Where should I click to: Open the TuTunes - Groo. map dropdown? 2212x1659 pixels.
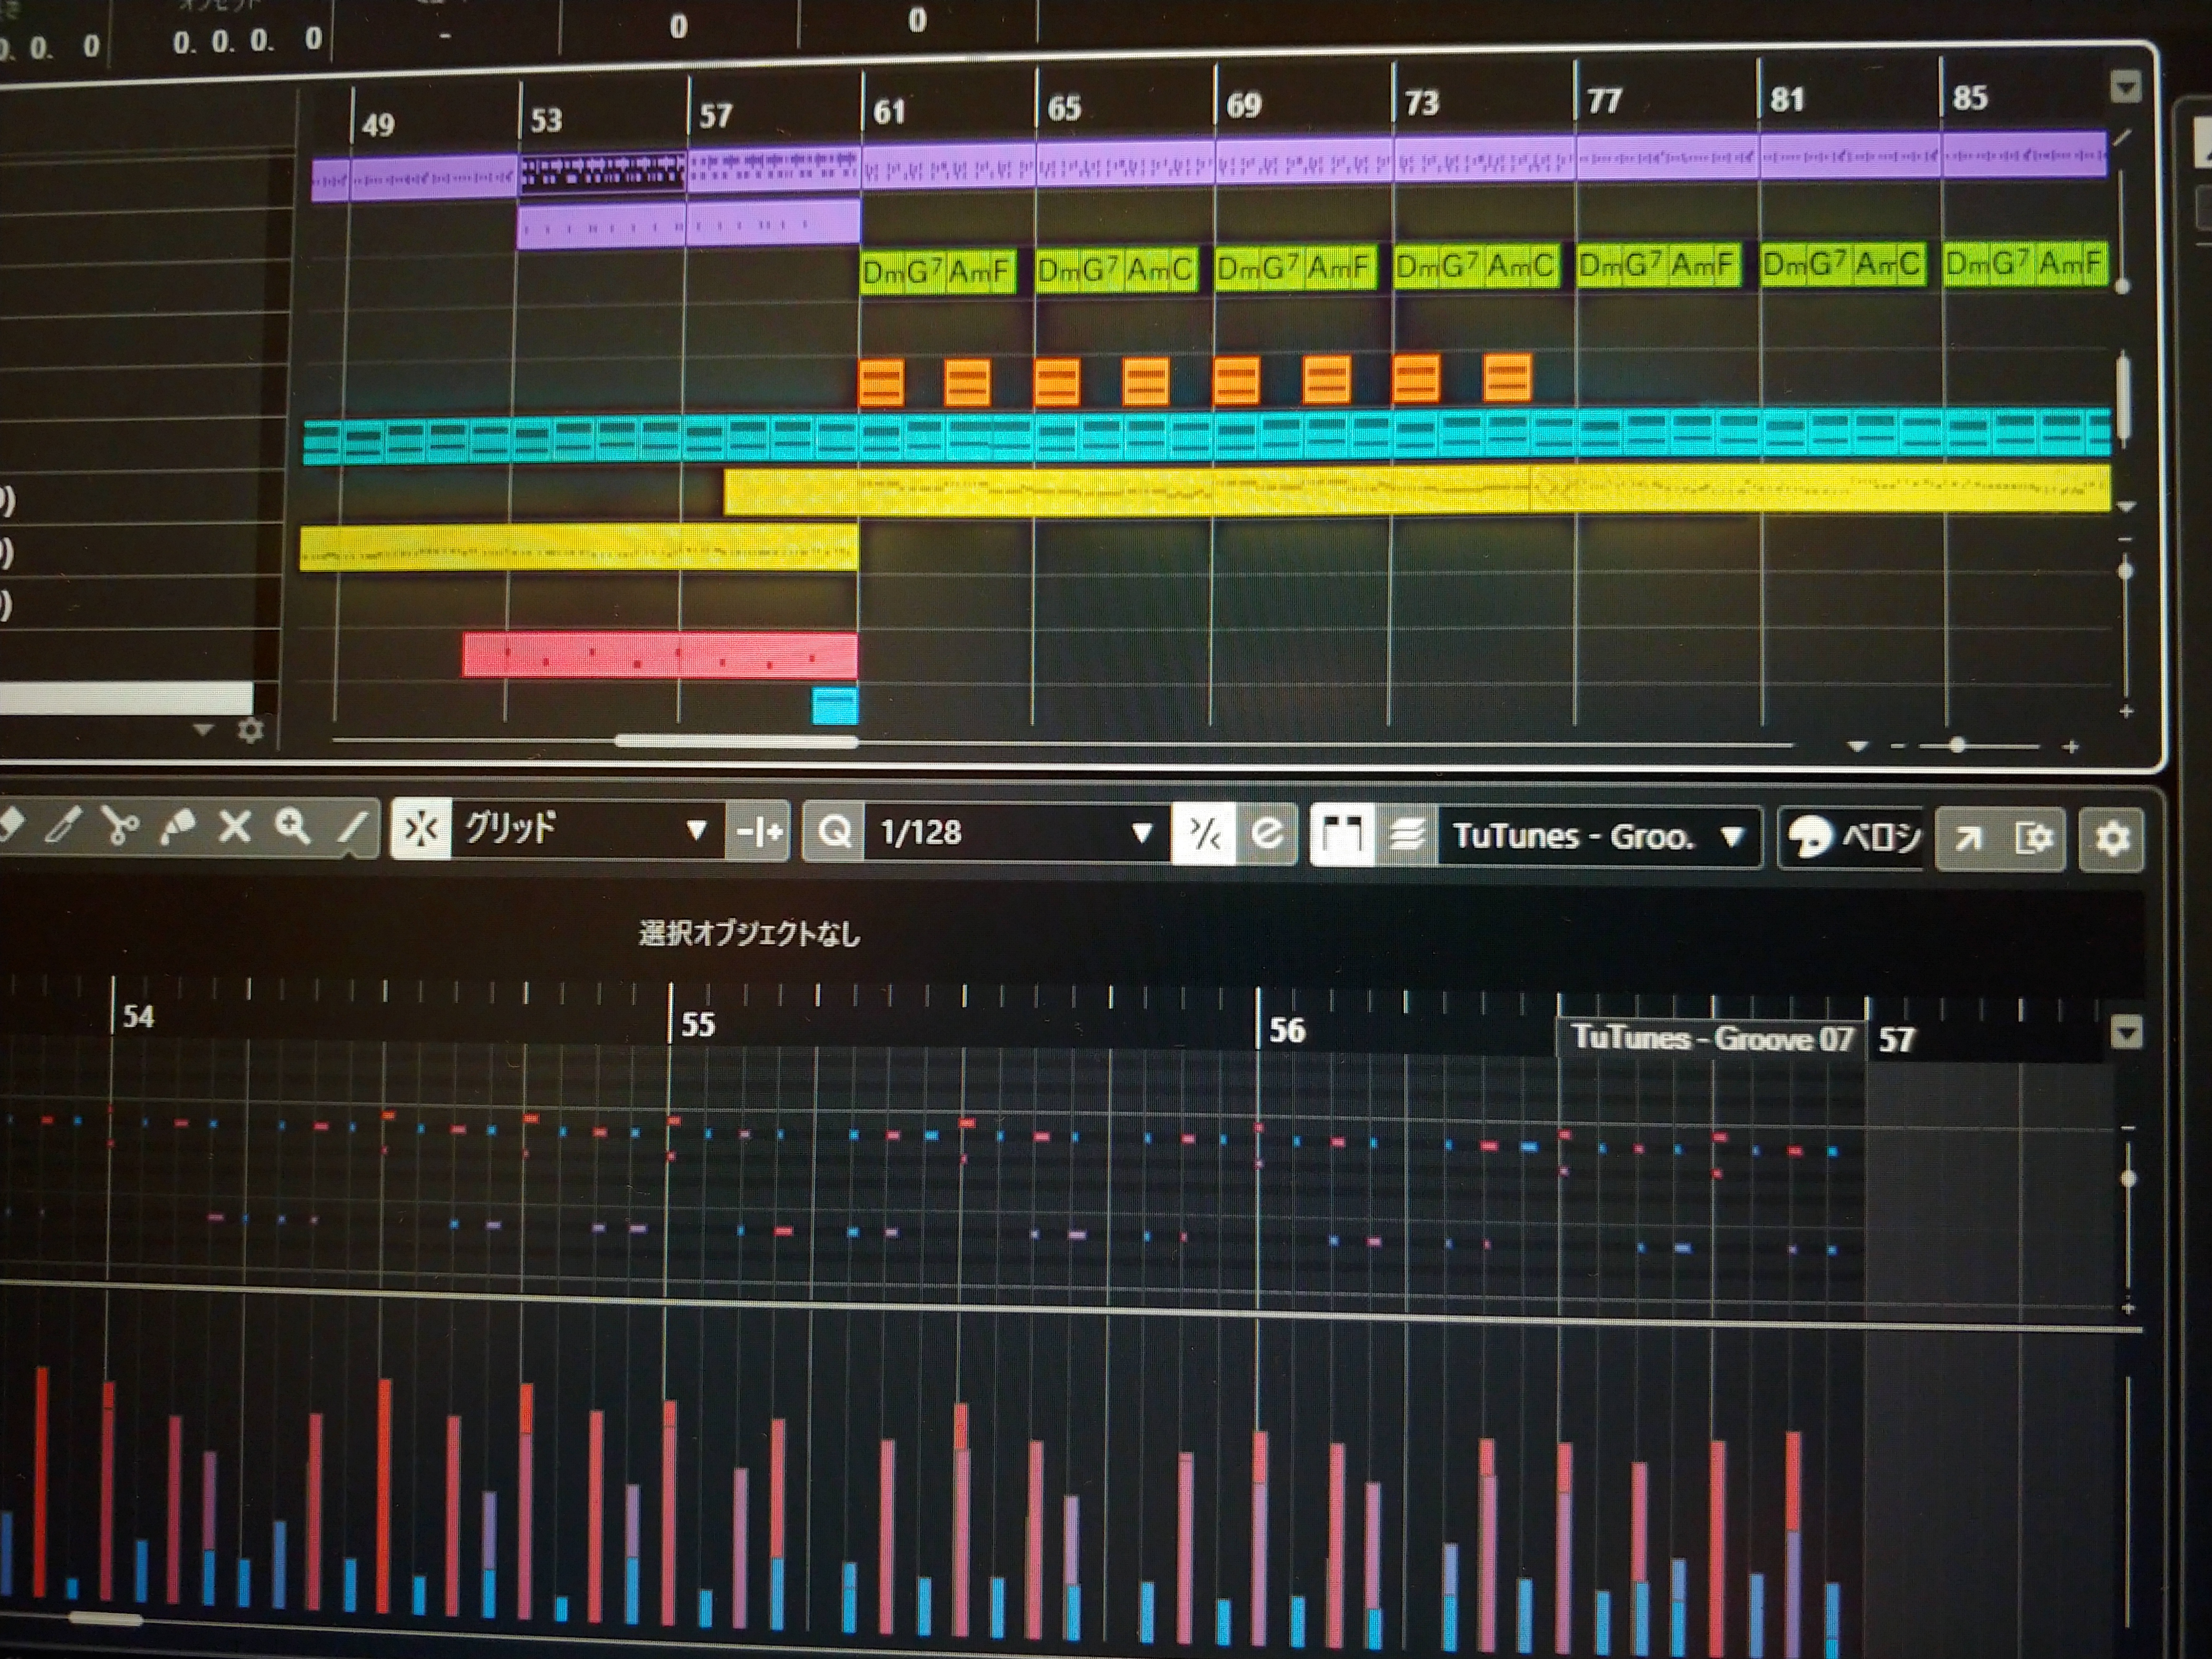1599,836
